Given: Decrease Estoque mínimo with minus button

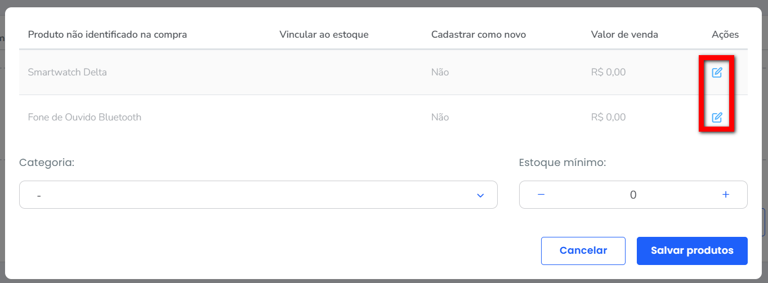Looking at the screenshot, I should (541, 195).
